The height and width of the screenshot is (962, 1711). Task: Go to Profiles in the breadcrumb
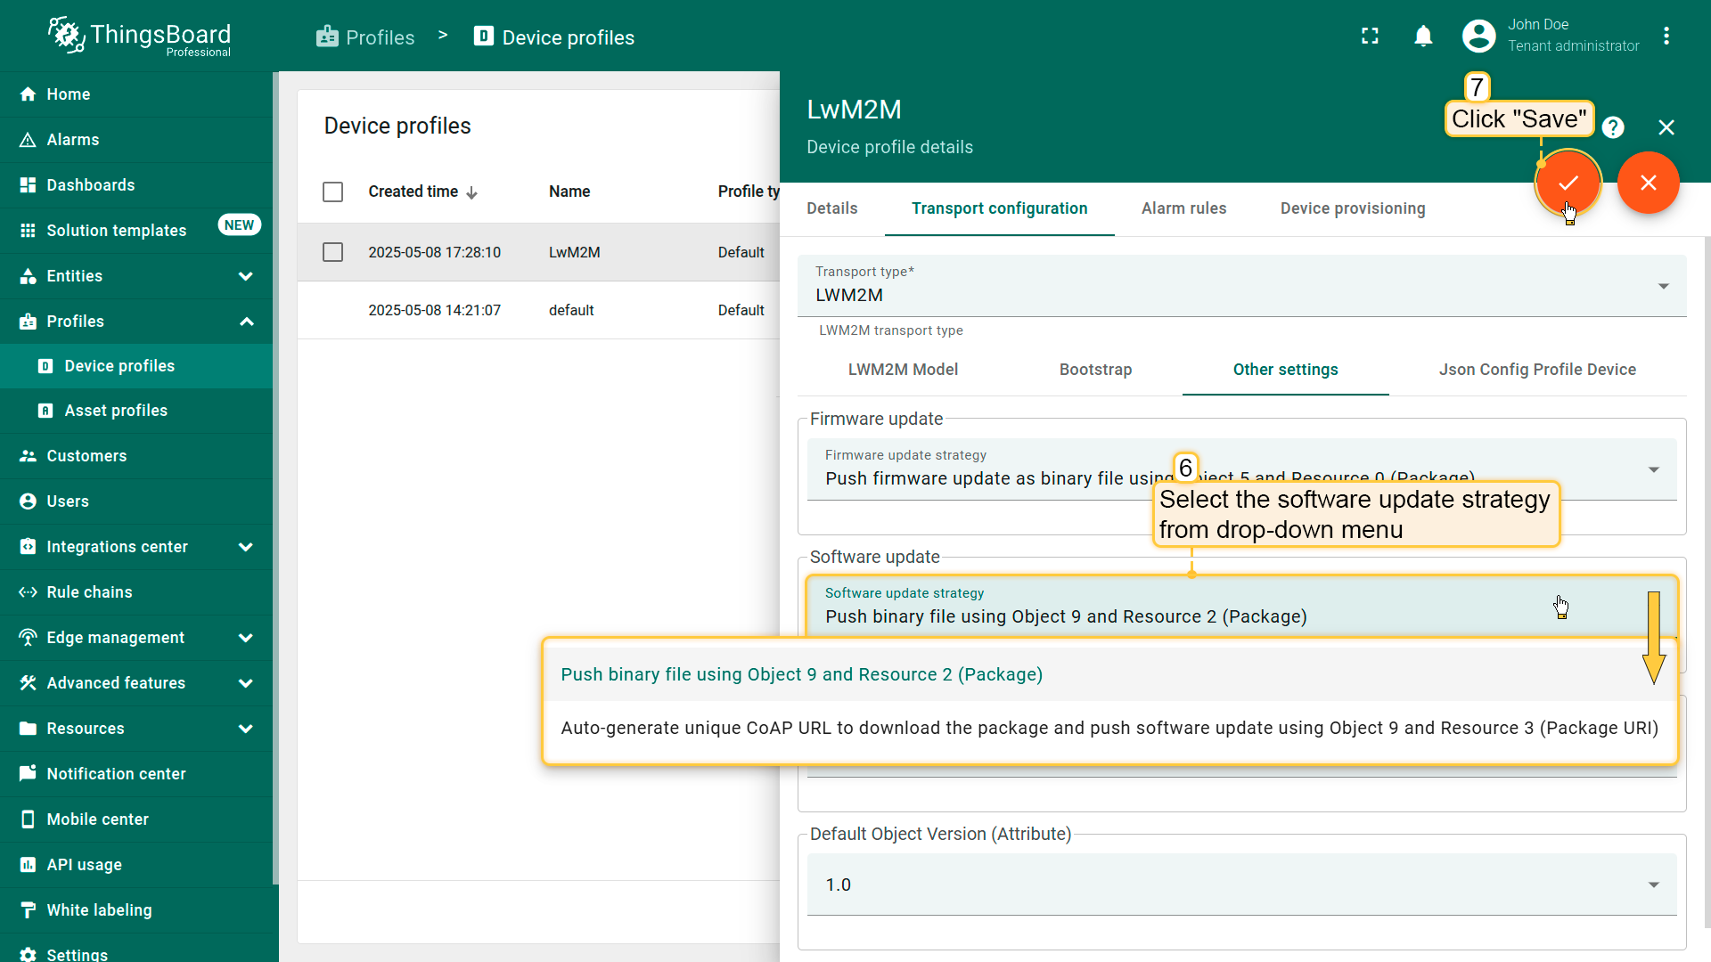[365, 37]
